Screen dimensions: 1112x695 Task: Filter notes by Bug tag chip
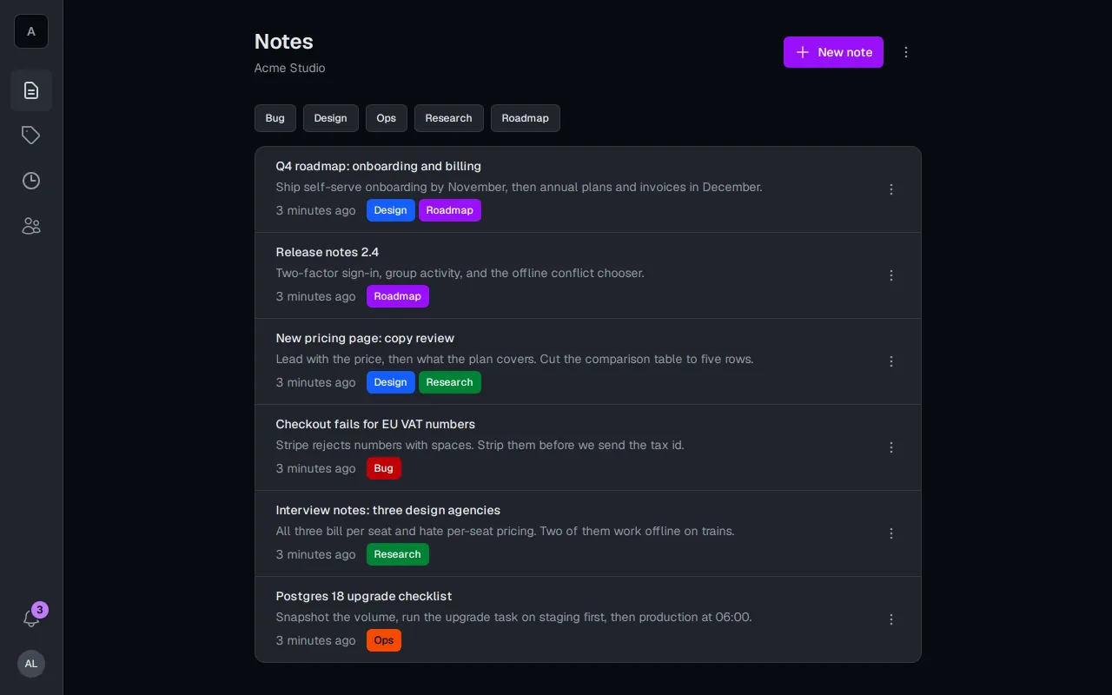click(x=275, y=118)
